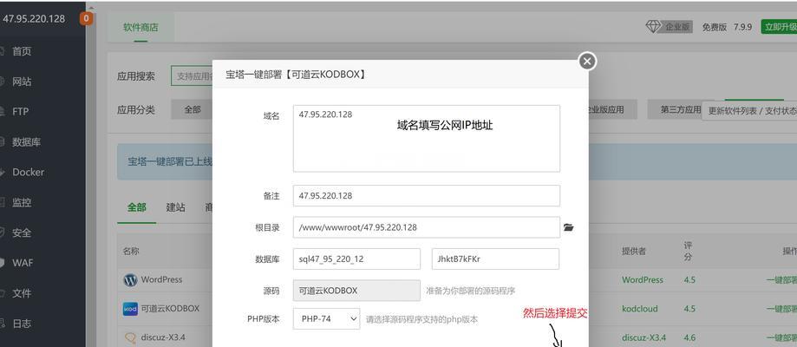This screenshot has height=347, width=797.
Task: Click the kod logo icon
Action: coord(130,309)
